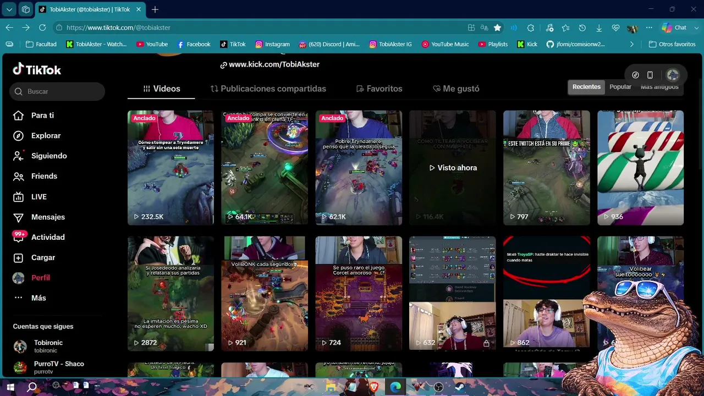Click the phone app icon in top bar
The image size is (704, 396).
click(x=650, y=75)
